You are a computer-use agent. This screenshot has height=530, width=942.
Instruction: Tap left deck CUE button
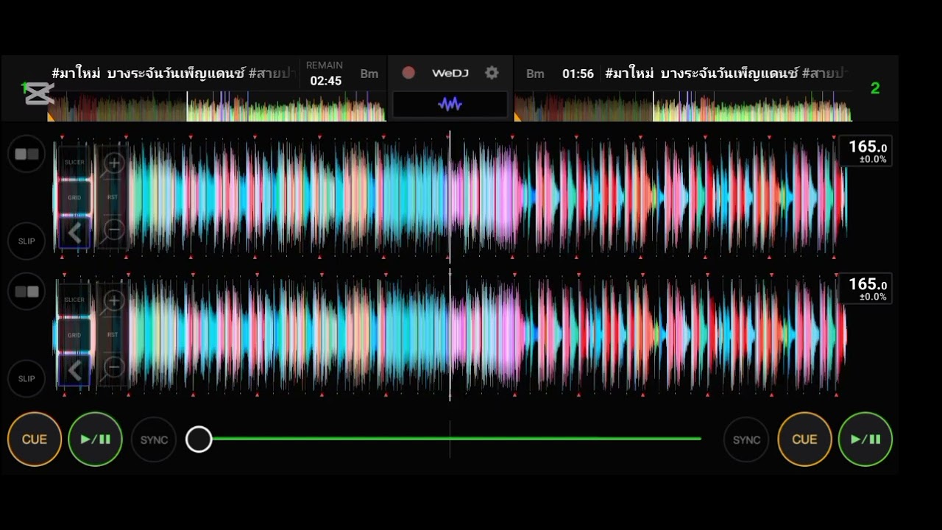tap(35, 439)
